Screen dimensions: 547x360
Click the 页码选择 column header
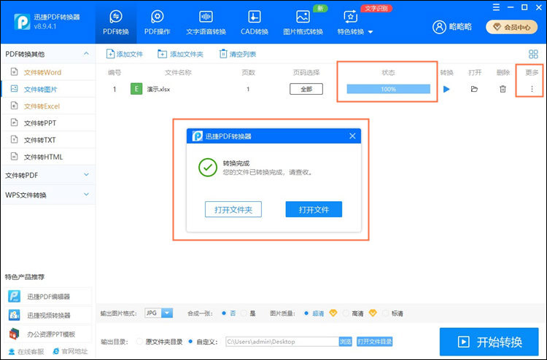(306, 72)
